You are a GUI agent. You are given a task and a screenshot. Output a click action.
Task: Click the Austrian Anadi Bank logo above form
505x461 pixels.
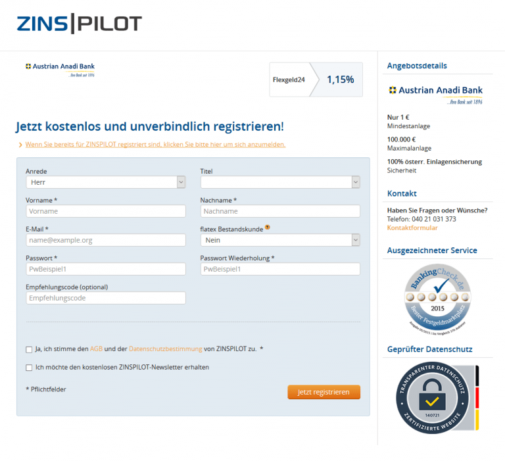coord(60,69)
